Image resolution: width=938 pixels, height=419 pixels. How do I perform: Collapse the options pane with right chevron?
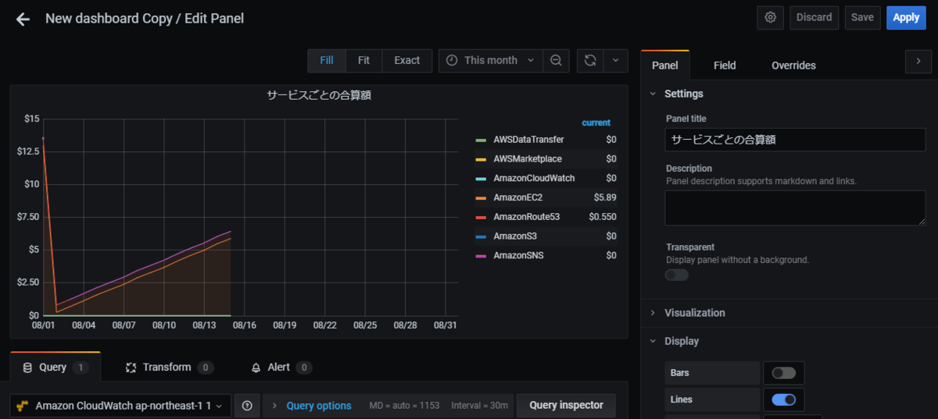coord(918,62)
